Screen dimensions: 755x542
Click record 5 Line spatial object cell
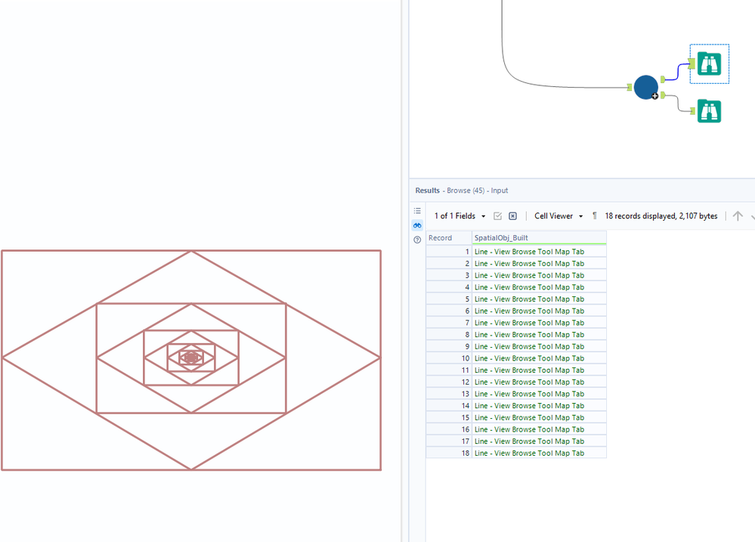[x=539, y=299]
